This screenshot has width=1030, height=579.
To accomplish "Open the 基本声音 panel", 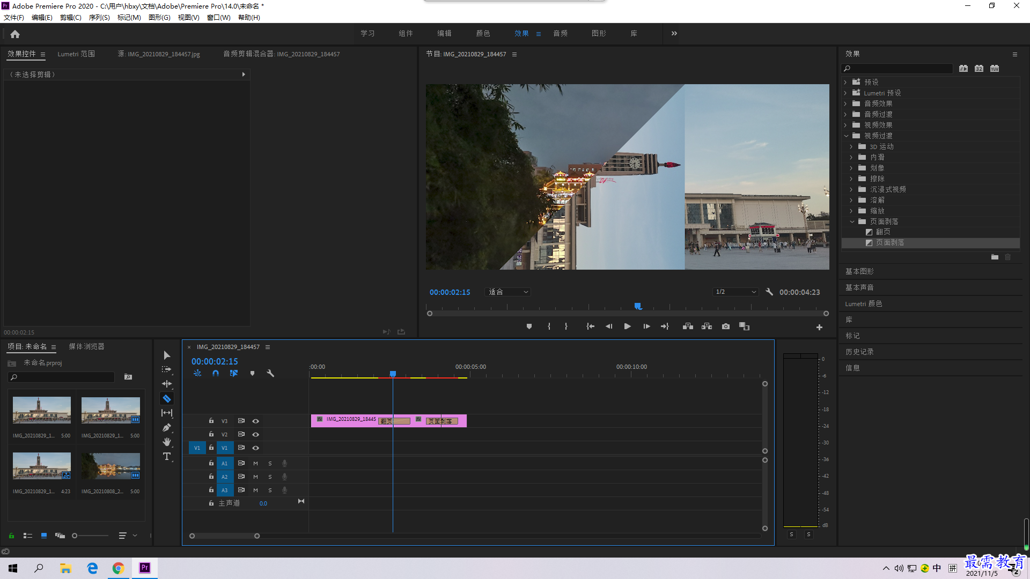I will pyautogui.click(x=859, y=287).
